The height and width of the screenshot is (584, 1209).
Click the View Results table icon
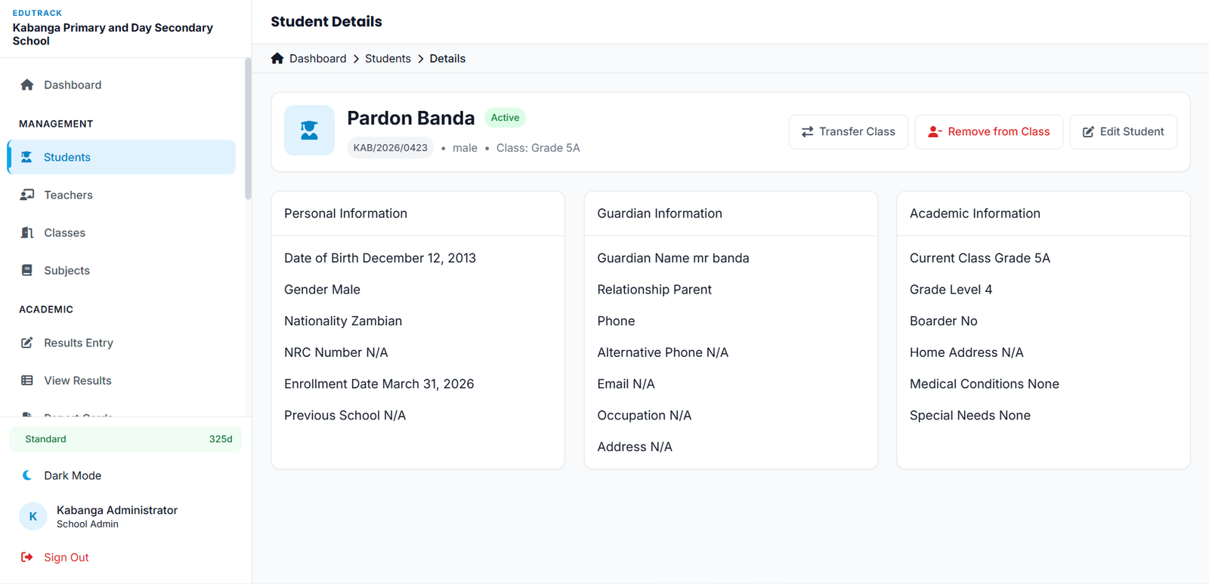tap(27, 380)
